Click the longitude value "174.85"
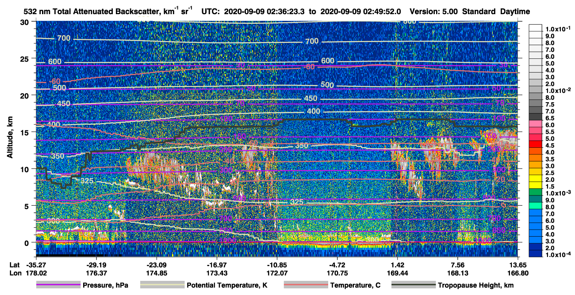This screenshot has width=575, height=295. click(x=157, y=273)
